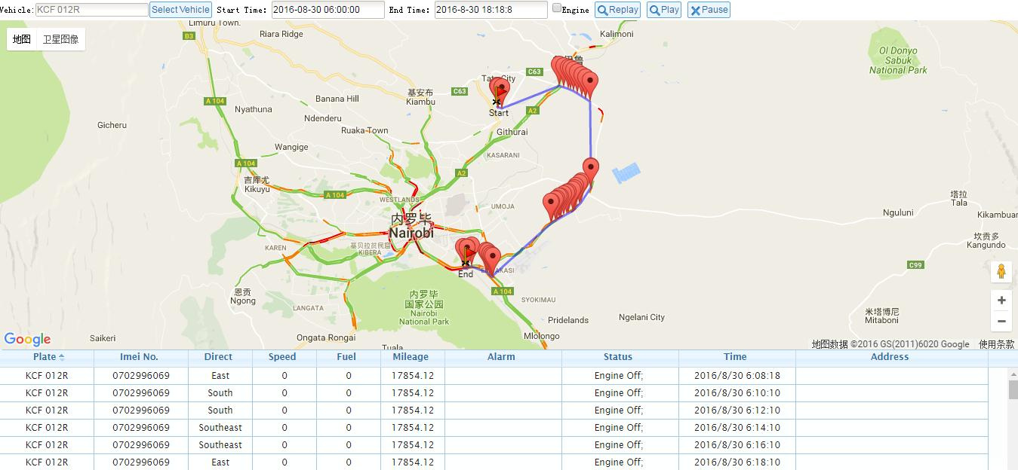The height and width of the screenshot is (470, 1018).
Task: Focus the Start Time field
Action: pos(328,10)
